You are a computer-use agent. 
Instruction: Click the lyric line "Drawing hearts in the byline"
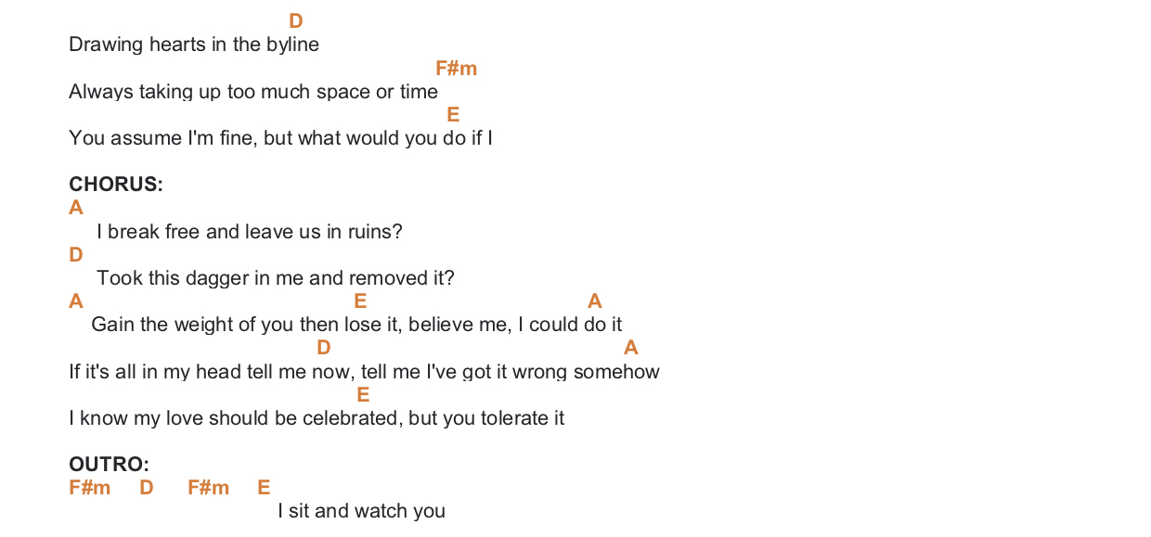(x=194, y=45)
